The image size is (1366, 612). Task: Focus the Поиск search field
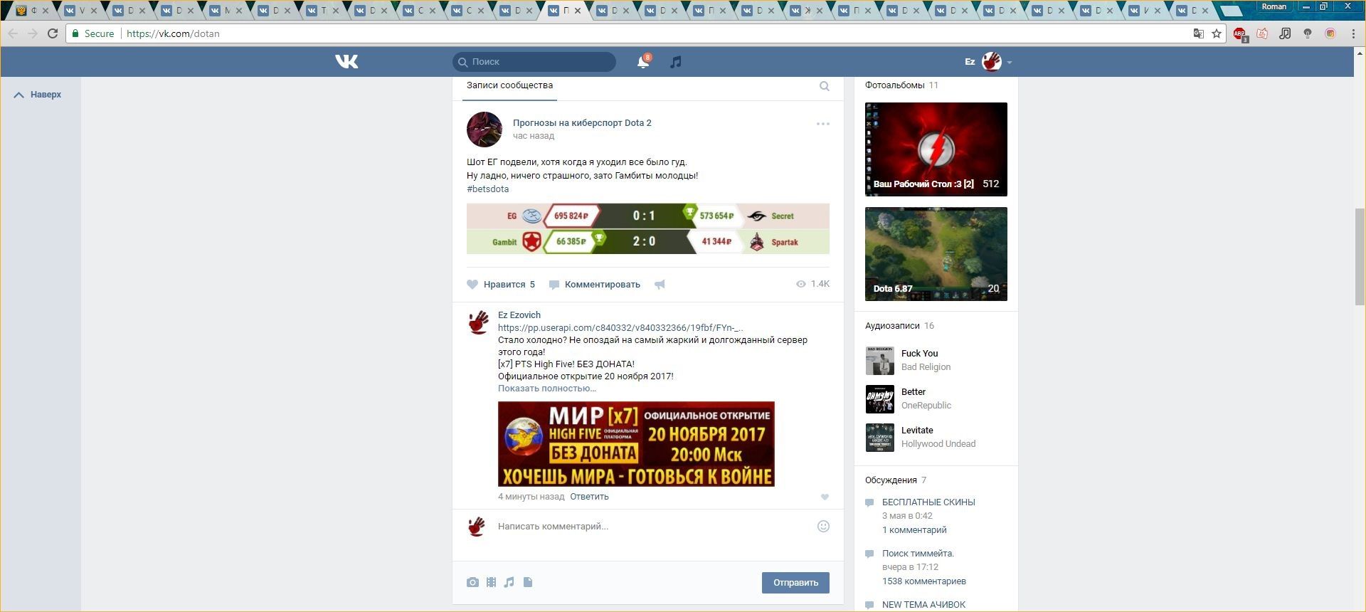(534, 62)
